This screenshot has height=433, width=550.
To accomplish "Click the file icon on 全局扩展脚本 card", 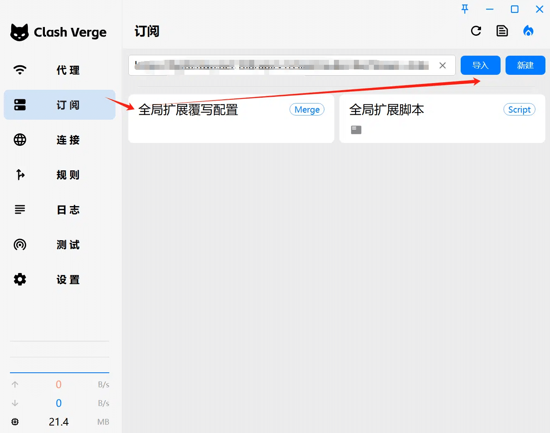I will pyautogui.click(x=356, y=130).
